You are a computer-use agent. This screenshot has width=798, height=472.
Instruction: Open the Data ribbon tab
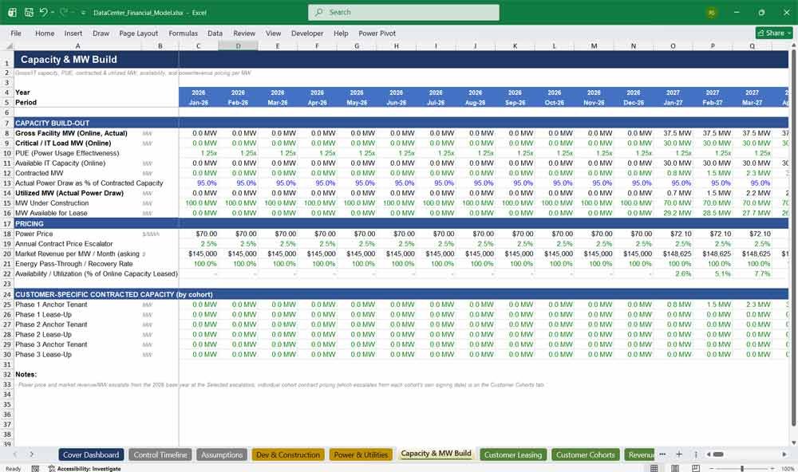pyautogui.click(x=215, y=33)
